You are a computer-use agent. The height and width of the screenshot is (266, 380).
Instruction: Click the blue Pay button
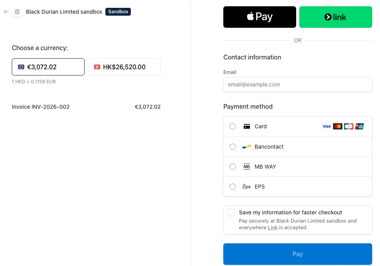[x=298, y=254]
